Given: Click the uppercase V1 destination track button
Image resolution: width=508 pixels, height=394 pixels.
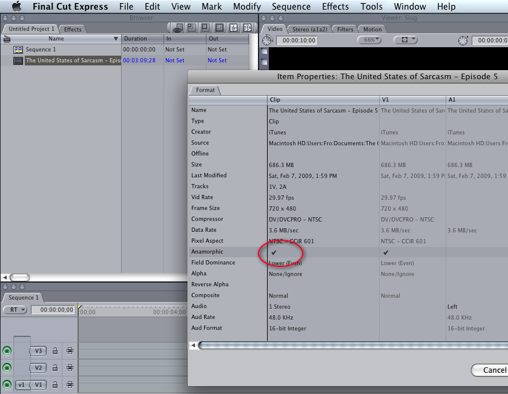Looking at the screenshot, I should pos(38,384).
